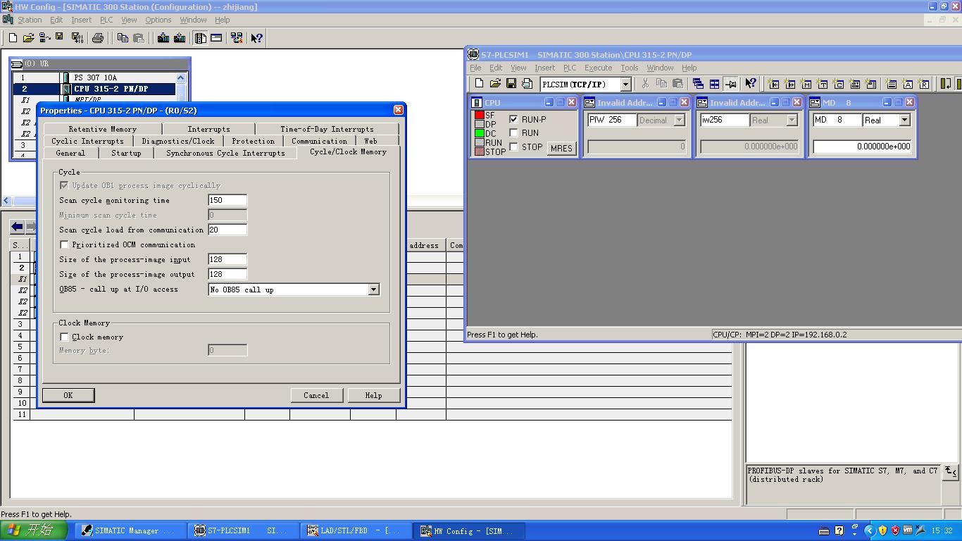Insert a Bit Memory (M) window in PLCSIM
Image resolution: width=962 pixels, height=541 pixels.
point(806,84)
